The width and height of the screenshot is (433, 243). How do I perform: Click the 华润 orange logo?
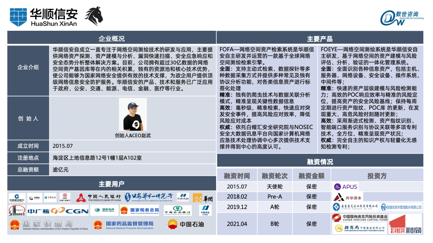pyautogui.click(x=203, y=198)
